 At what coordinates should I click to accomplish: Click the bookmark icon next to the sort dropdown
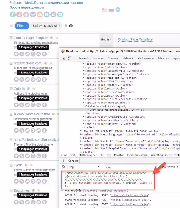(65, 26)
